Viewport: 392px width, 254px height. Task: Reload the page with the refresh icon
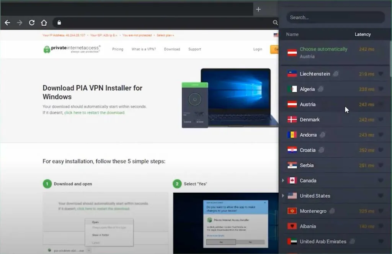coord(32,23)
